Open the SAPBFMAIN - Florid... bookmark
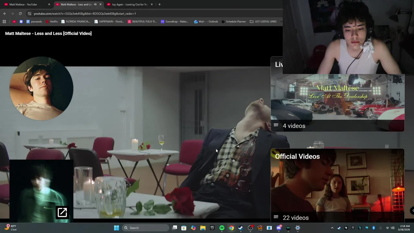This screenshot has width=414, height=233. pos(109,22)
